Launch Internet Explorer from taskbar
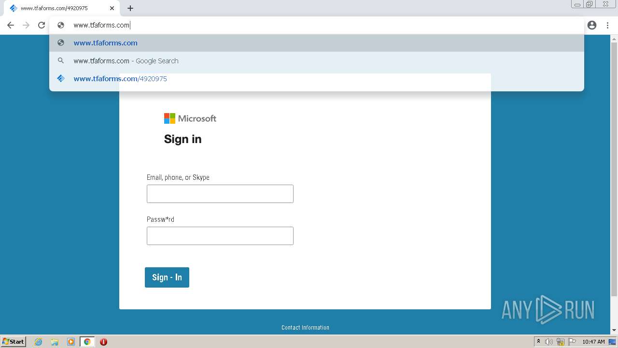The height and width of the screenshot is (348, 618). click(39, 342)
